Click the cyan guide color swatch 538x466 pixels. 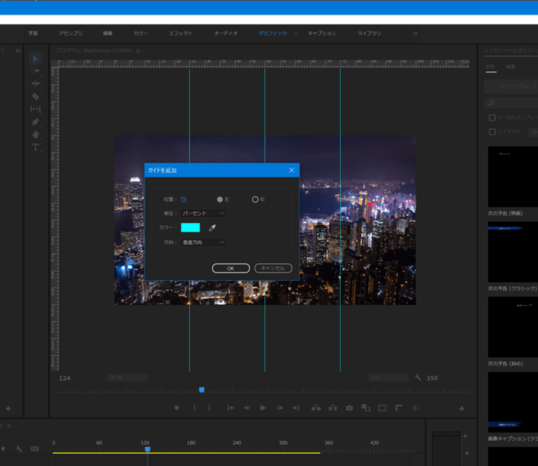click(x=191, y=228)
